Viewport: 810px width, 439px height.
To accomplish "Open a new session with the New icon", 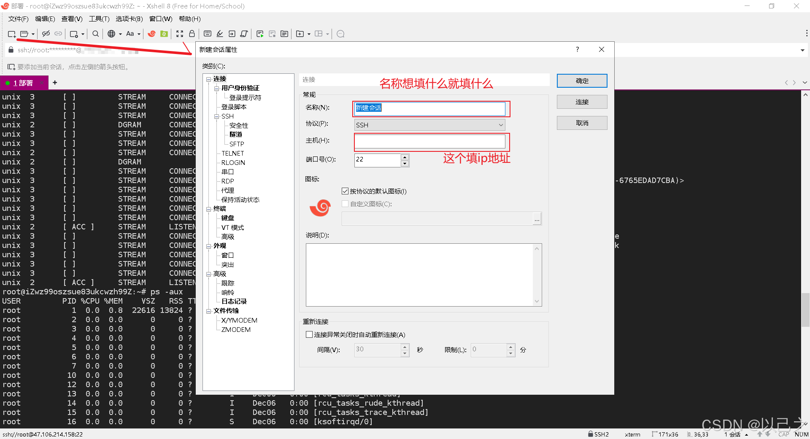I will pos(11,34).
